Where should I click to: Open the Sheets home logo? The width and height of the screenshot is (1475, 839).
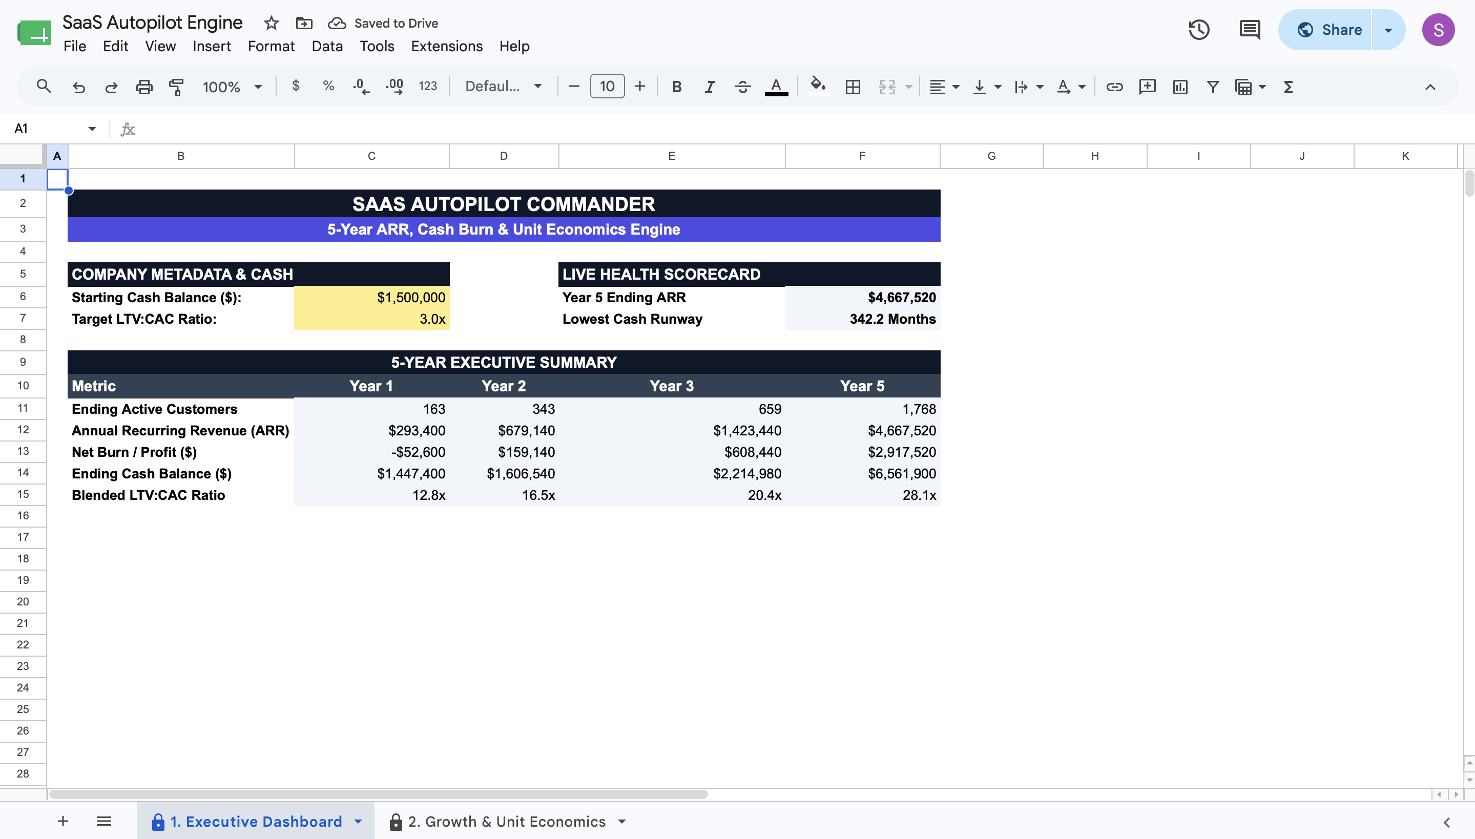tap(34, 32)
